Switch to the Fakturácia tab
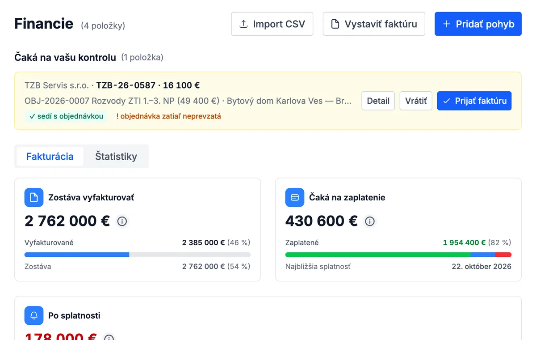The image size is (536, 340). 50,157
